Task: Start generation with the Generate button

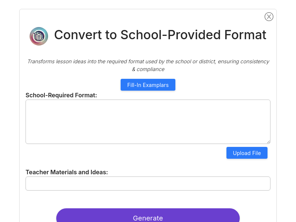Action: [148, 216]
